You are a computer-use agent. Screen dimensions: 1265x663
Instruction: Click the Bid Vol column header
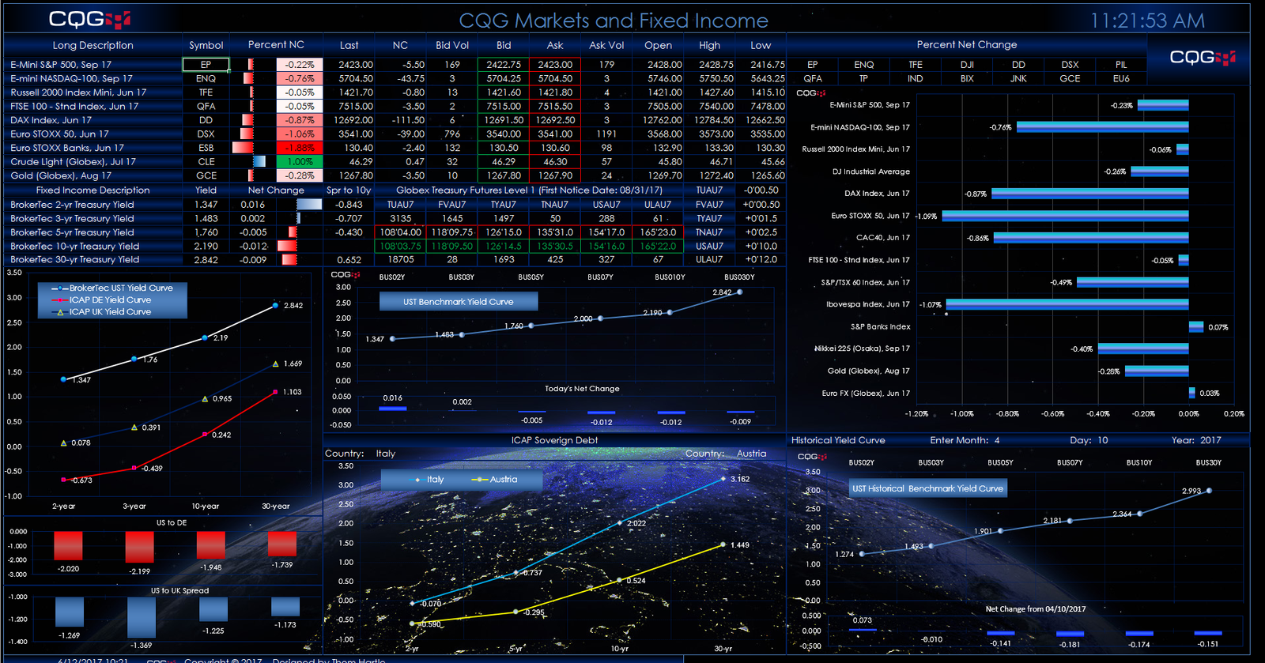(x=452, y=45)
